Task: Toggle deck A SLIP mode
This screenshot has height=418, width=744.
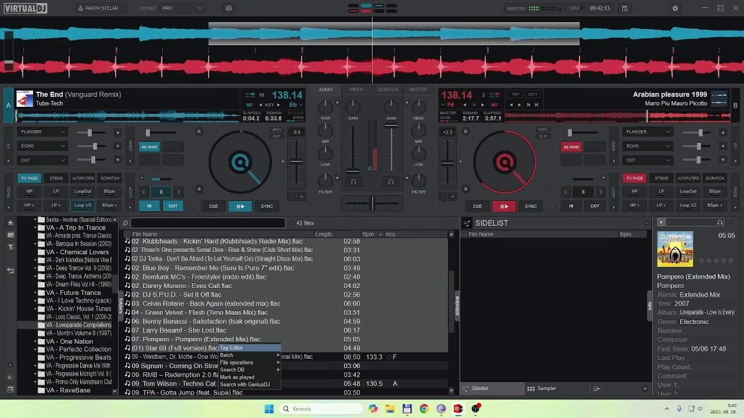Action: (x=277, y=136)
